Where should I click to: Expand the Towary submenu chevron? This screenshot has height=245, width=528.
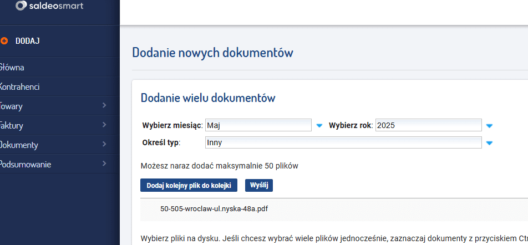(x=104, y=106)
